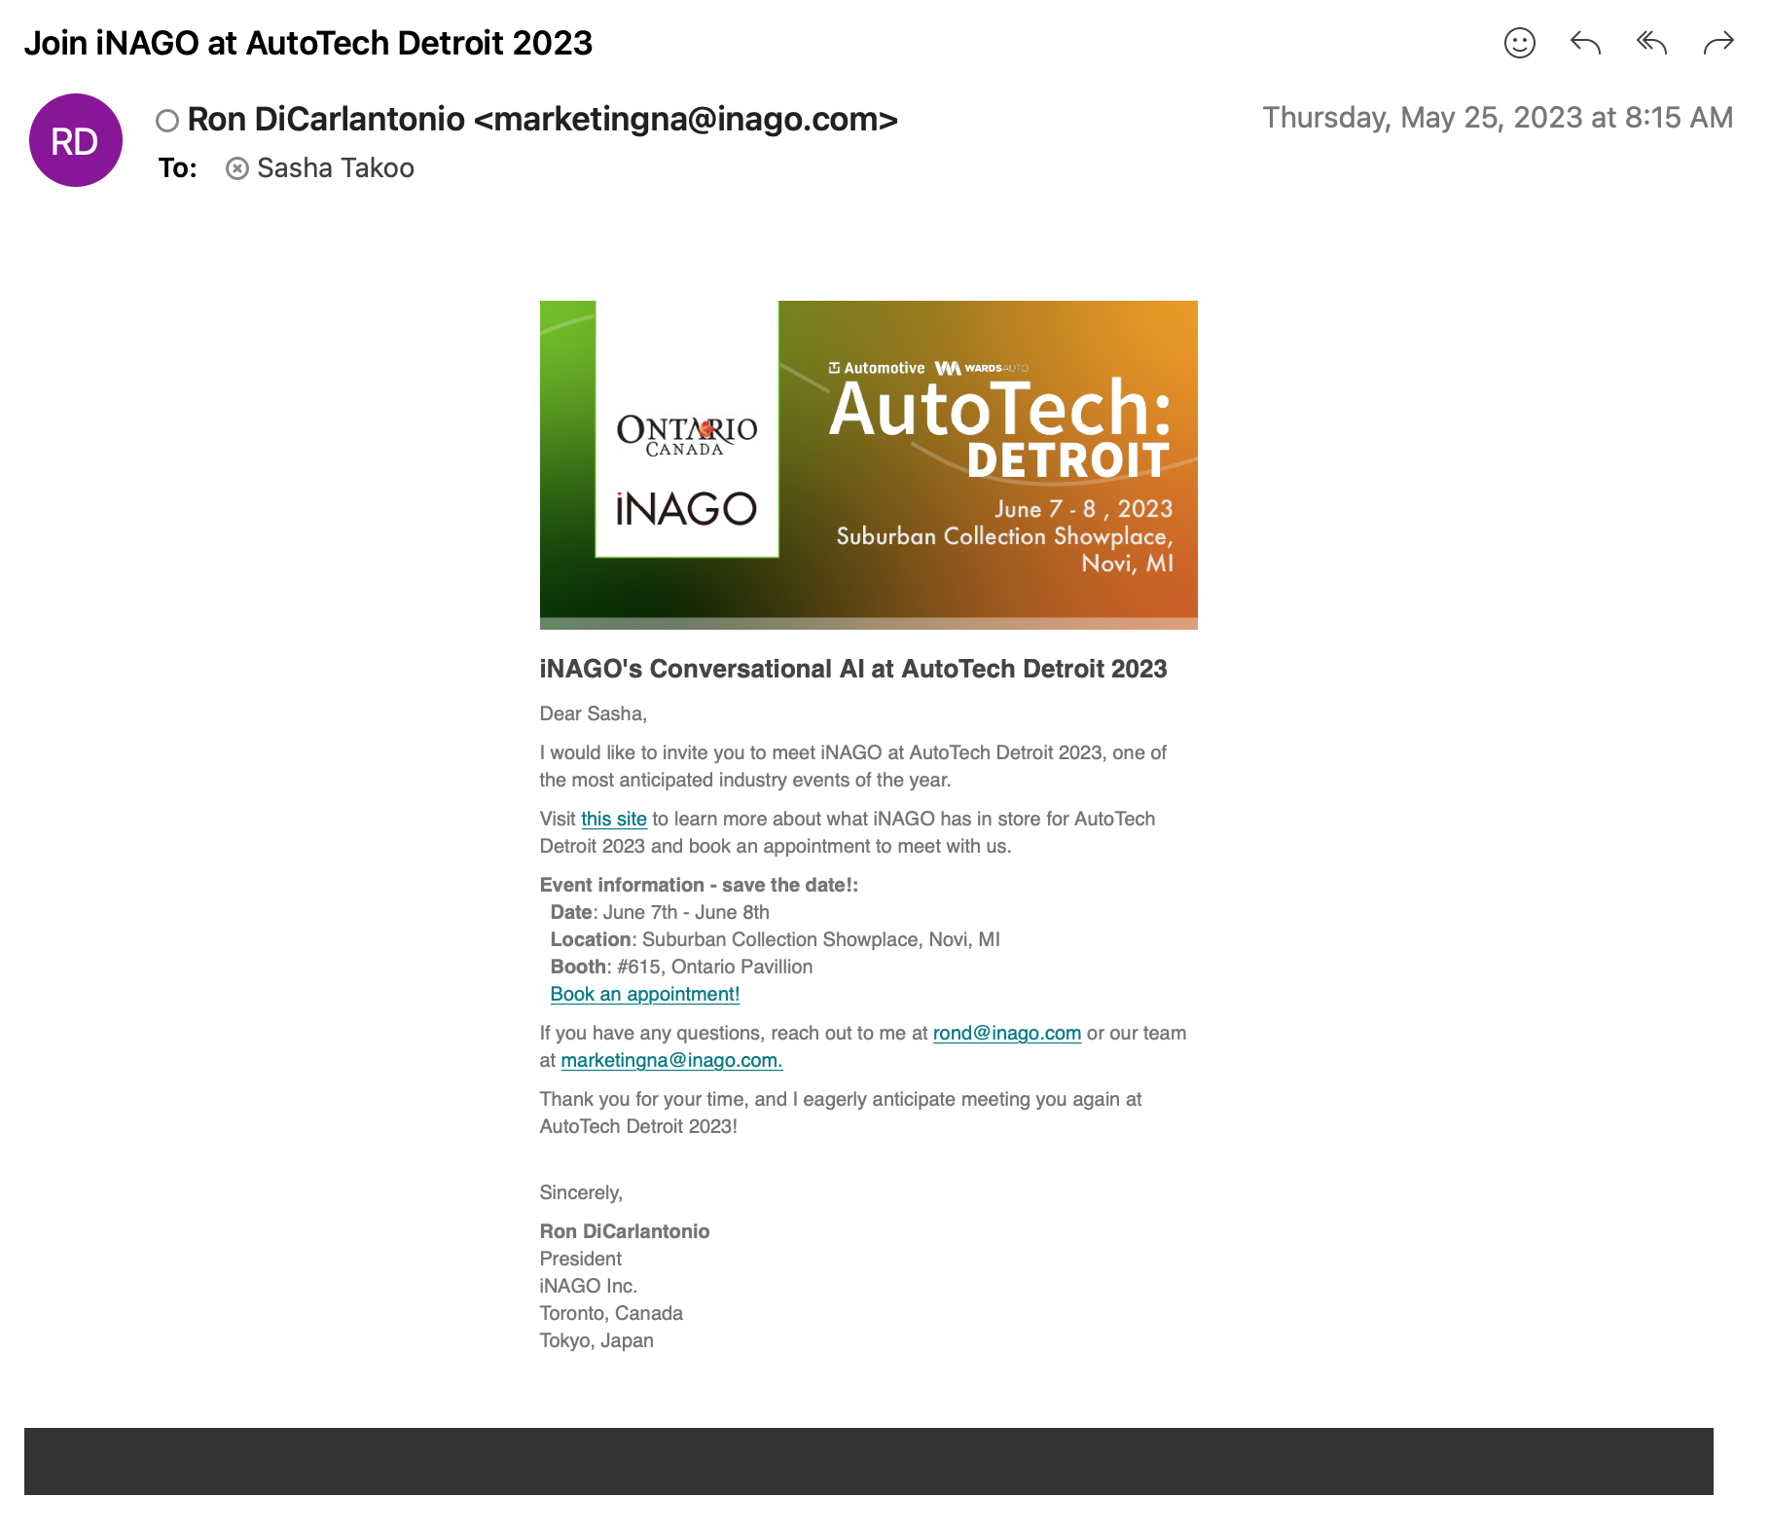Click the subject 'Join iNAGO at AutoTech Detroit 2023'

pyautogui.click(x=308, y=43)
